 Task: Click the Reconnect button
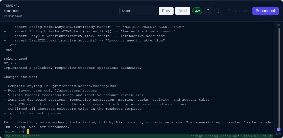click(x=266, y=11)
